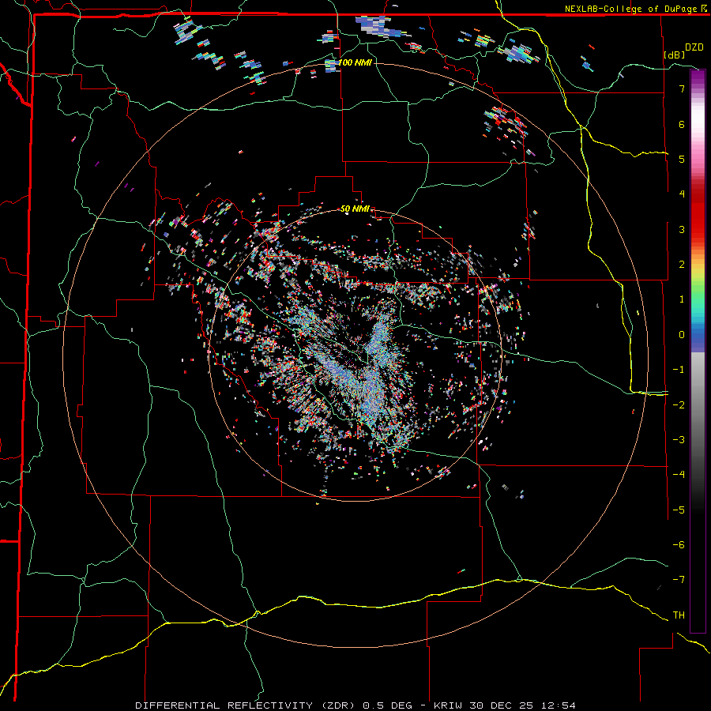Click the 4 value on color scale
The height and width of the screenshot is (711, 711).
[x=682, y=194]
